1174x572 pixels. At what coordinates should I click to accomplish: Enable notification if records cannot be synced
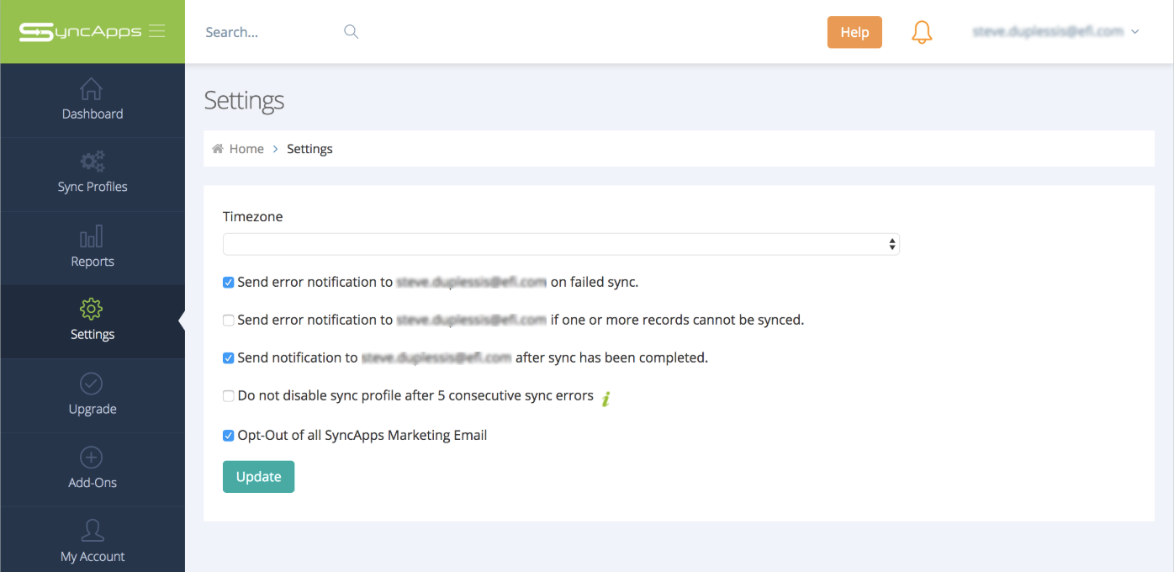(x=228, y=320)
